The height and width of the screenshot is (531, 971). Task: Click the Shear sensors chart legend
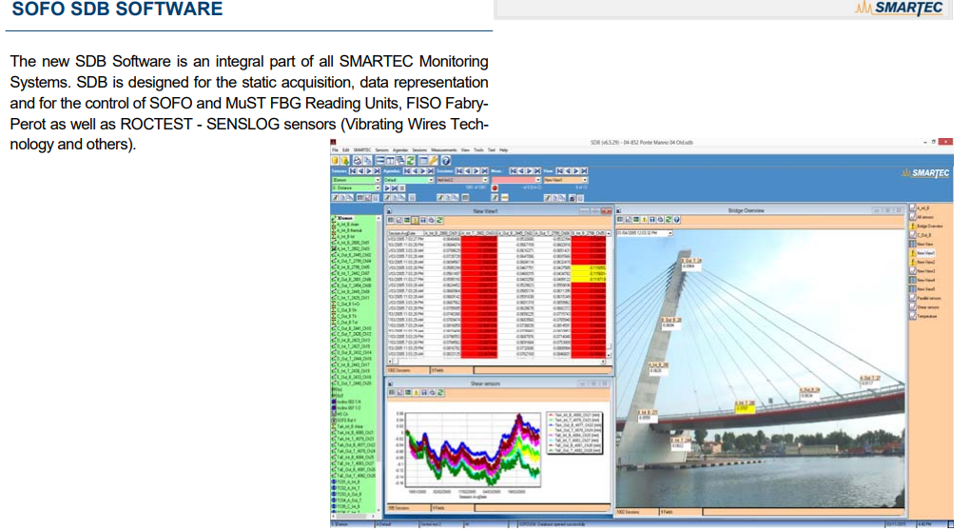coord(574,432)
